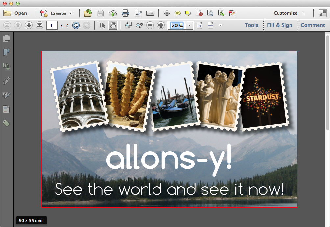Print the document using printer icon
Image resolution: width=330 pixels, height=227 pixels.
click(x=125, y=13)
